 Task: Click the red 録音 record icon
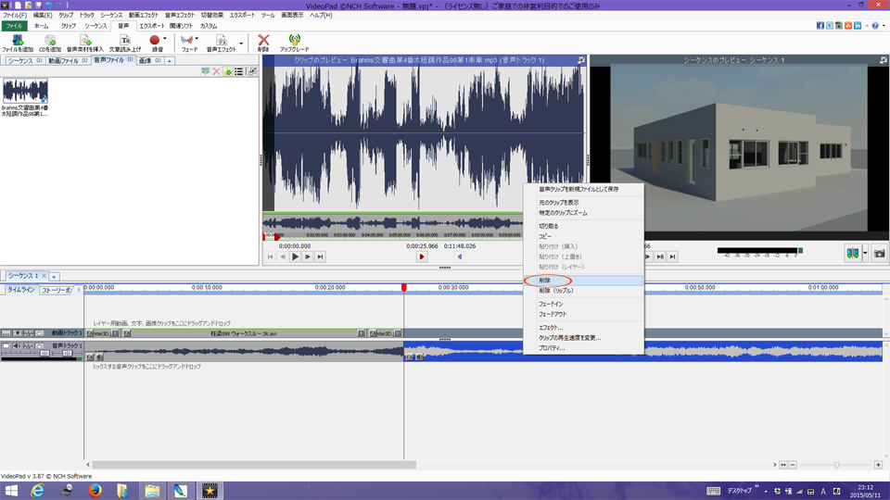pos(155,40)
